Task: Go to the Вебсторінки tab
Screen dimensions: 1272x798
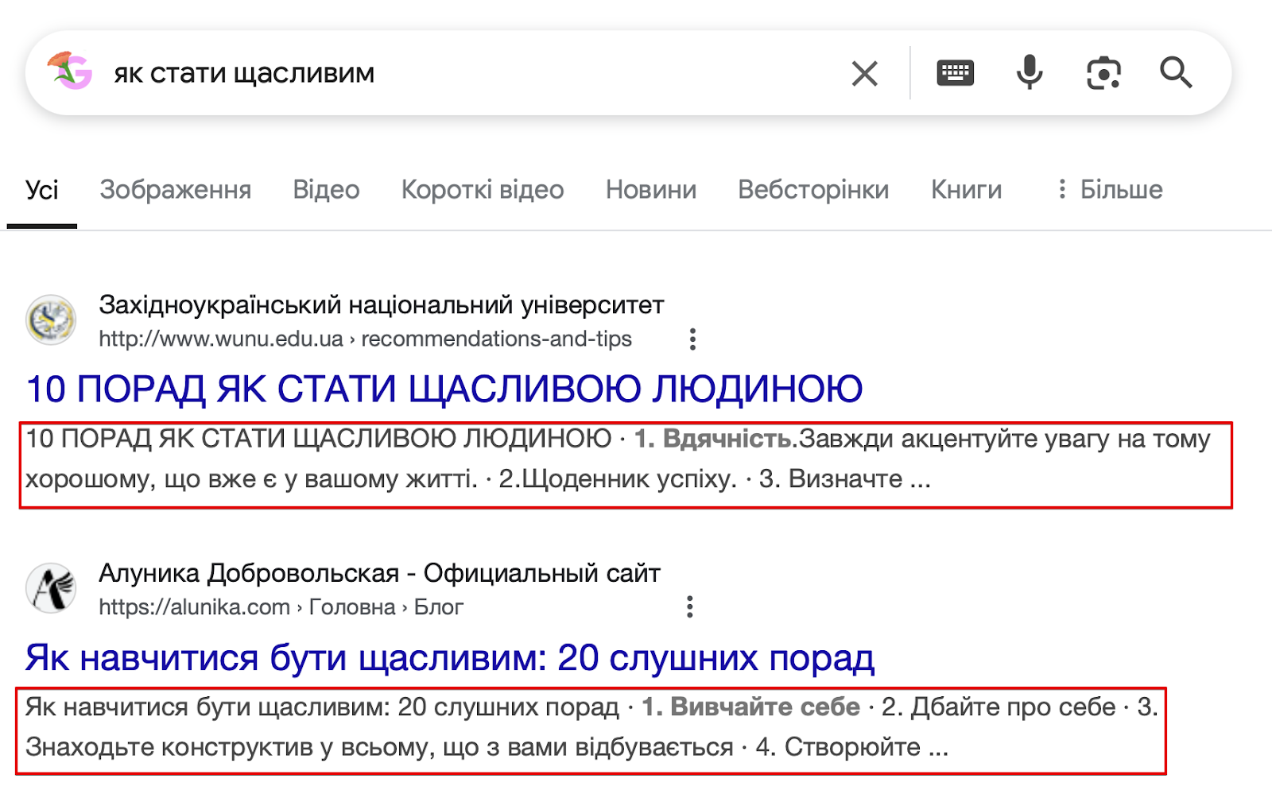Action: pyautogui.click(x=813, y=189)
